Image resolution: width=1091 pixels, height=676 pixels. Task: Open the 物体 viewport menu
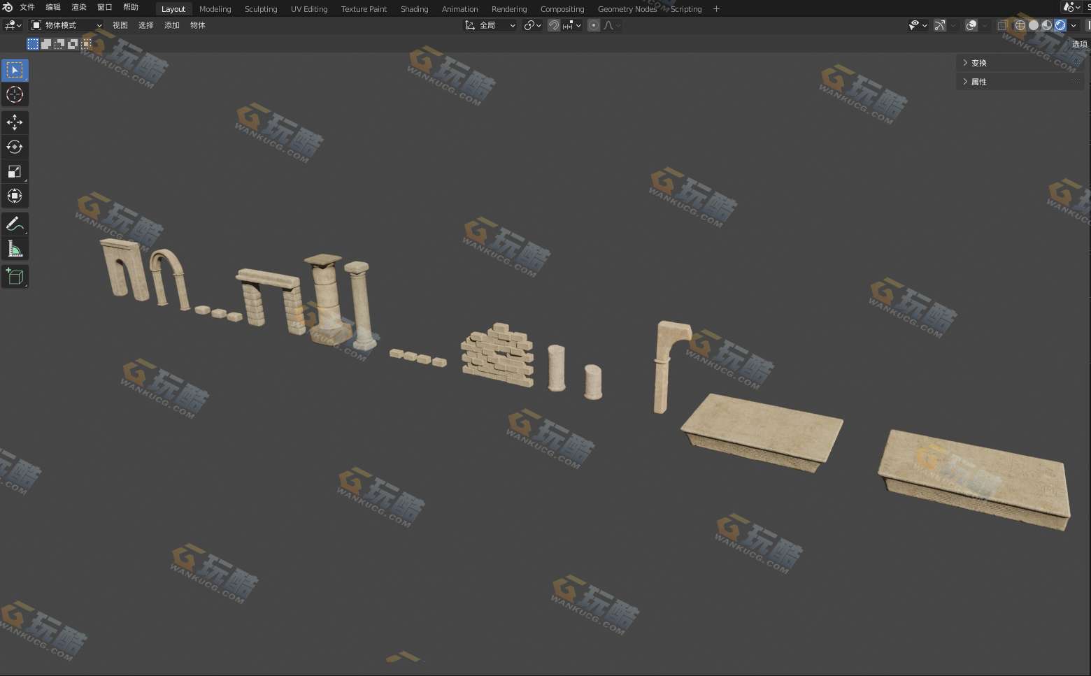(x=198, y=25)
